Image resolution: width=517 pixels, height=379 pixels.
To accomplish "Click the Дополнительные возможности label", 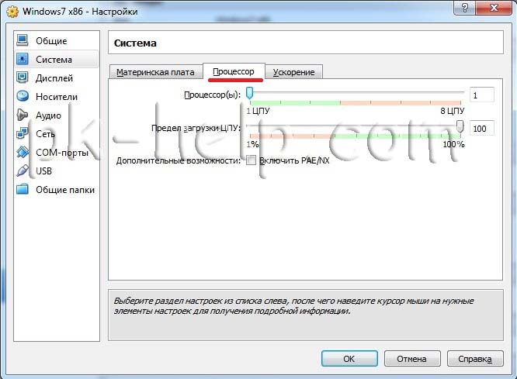I will click(x=179, y=160).
